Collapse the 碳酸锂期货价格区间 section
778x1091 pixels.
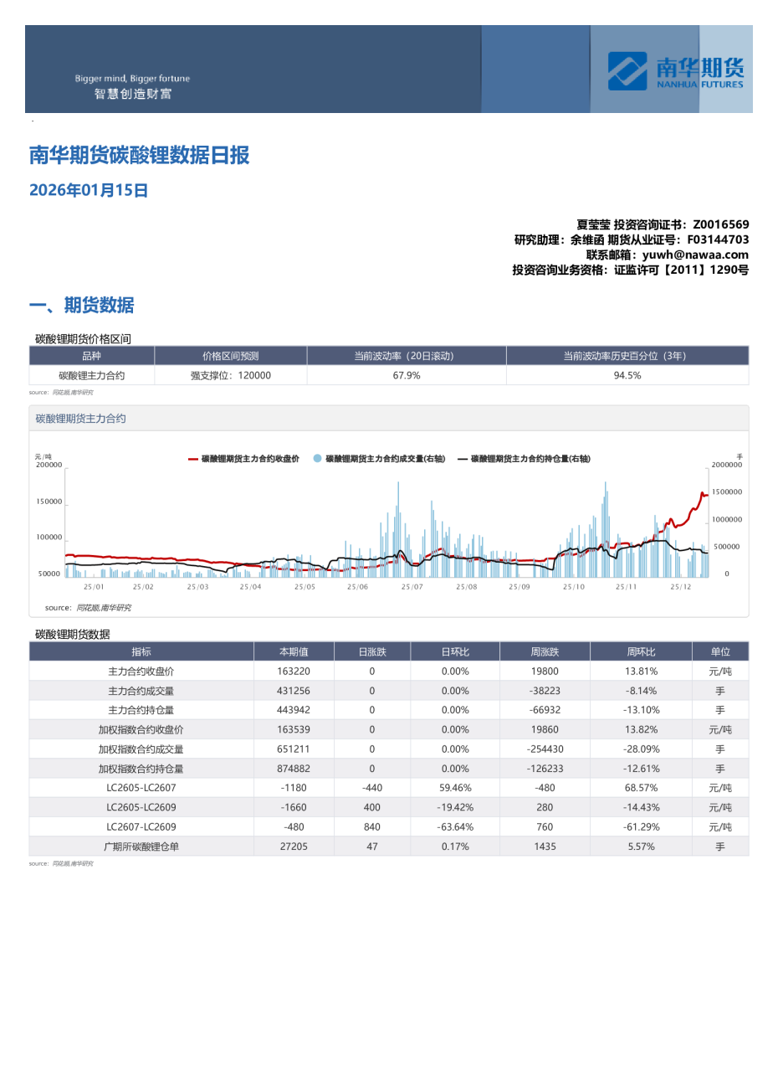point(84,338)
